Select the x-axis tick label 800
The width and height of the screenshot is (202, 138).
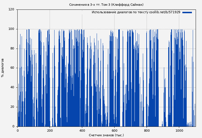pos(147,130)
